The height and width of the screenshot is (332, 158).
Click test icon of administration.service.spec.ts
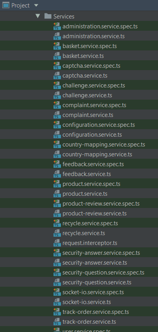[56, 26]
